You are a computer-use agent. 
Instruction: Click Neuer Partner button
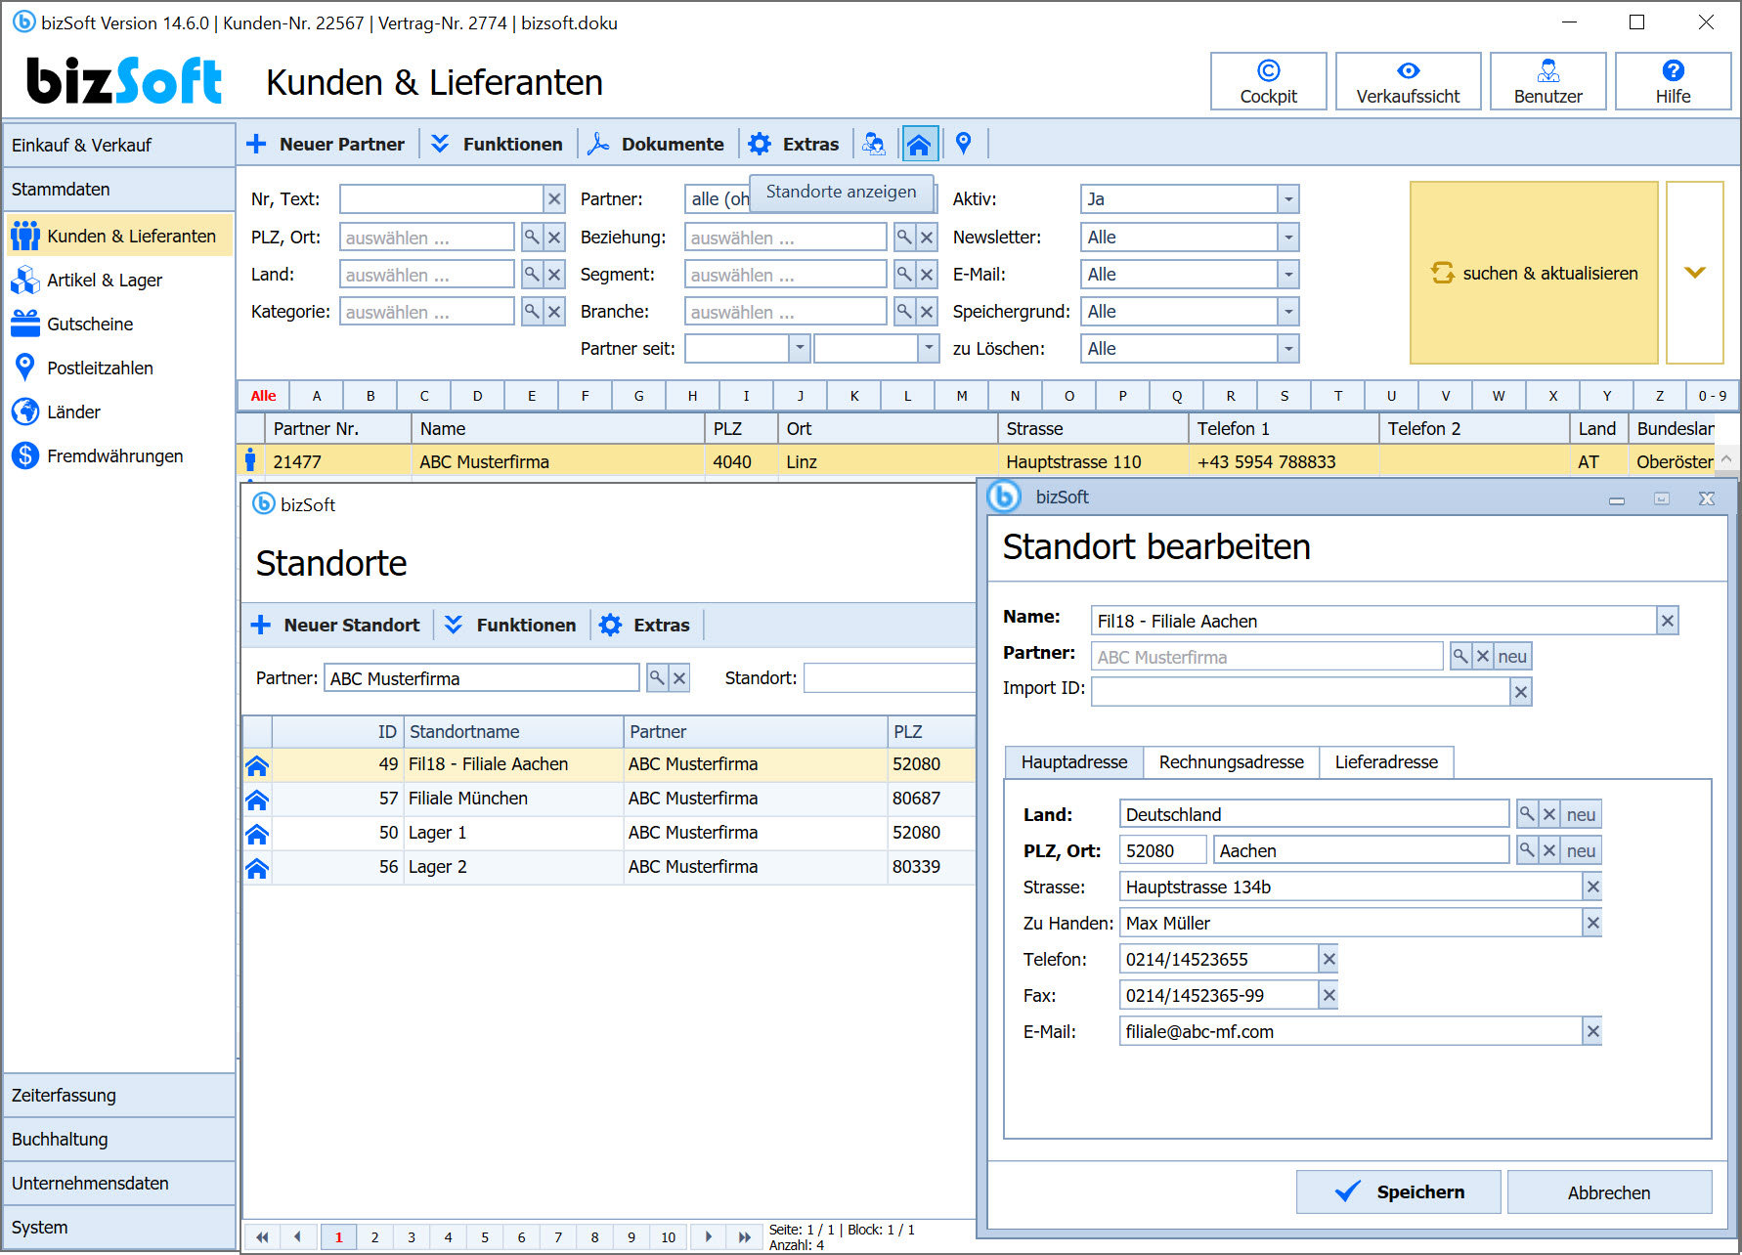pyautogui.click(x=326, y=144)
